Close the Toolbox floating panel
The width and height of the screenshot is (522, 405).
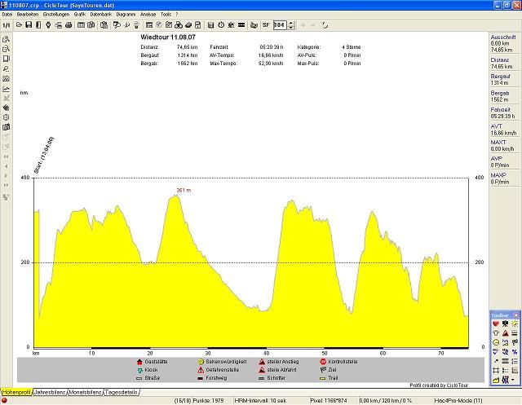(x=516, y=315)
